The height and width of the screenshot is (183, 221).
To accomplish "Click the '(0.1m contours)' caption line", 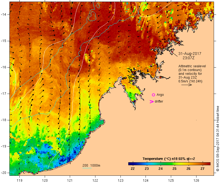I will (x=190, y=70).
